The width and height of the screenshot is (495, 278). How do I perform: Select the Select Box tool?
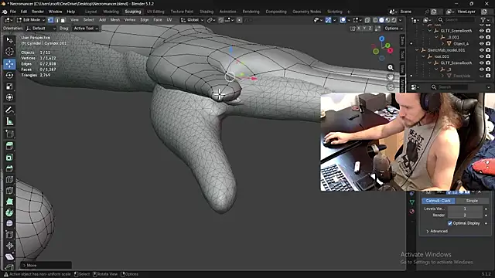[9, 40]
